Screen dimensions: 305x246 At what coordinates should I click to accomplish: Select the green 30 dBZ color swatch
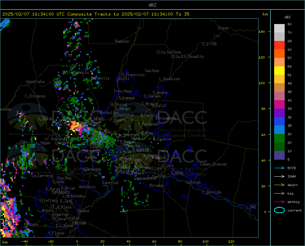pyautogui.click(x=279, y=138)
